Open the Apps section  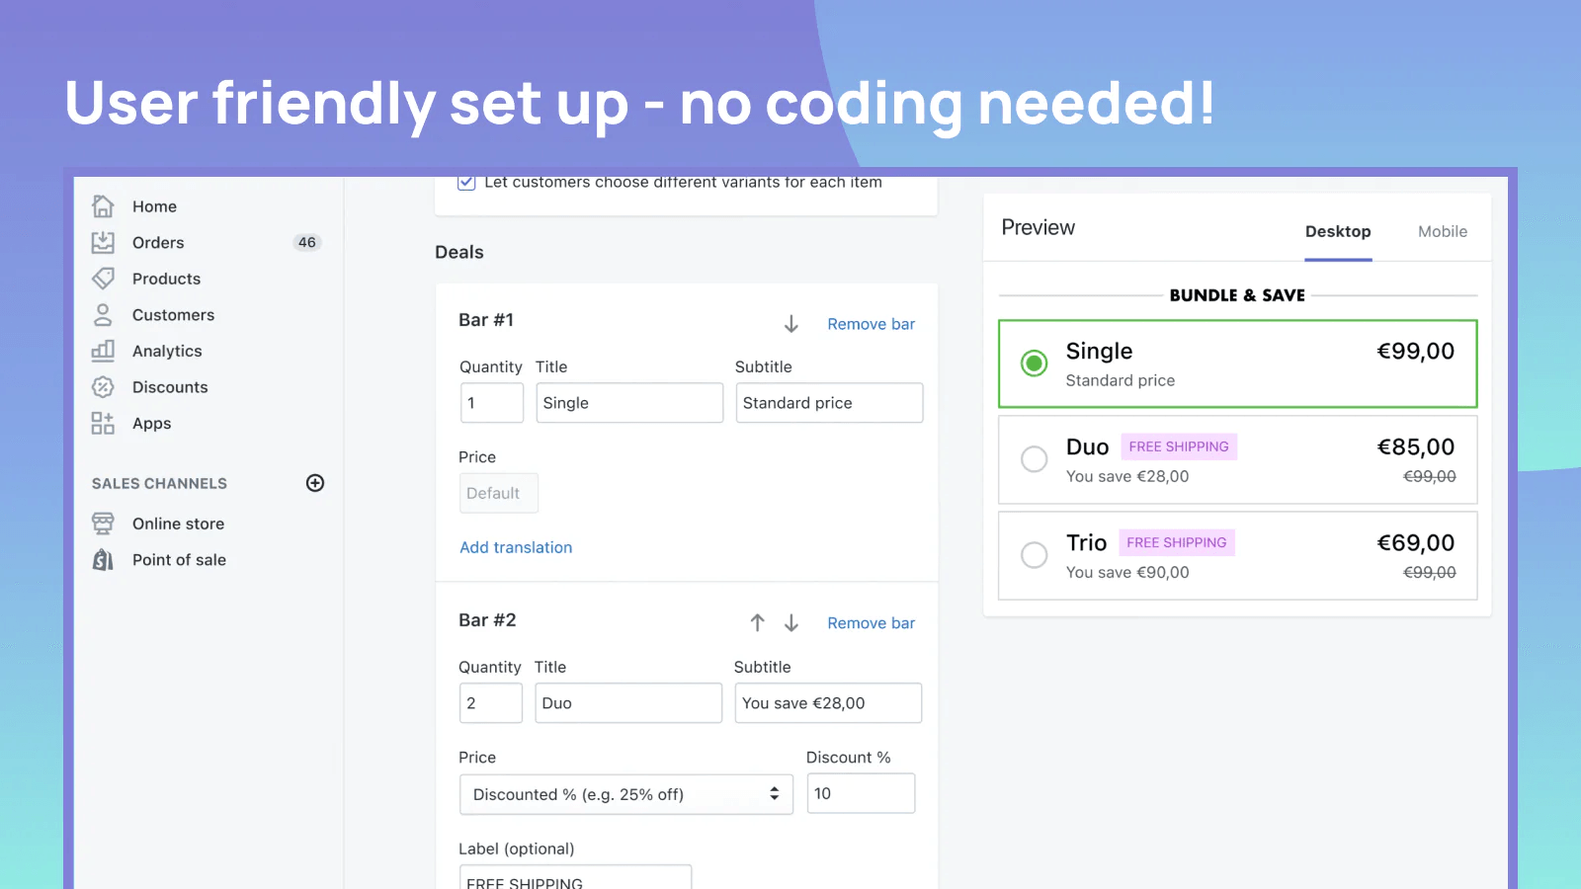(x=104, y=423)
